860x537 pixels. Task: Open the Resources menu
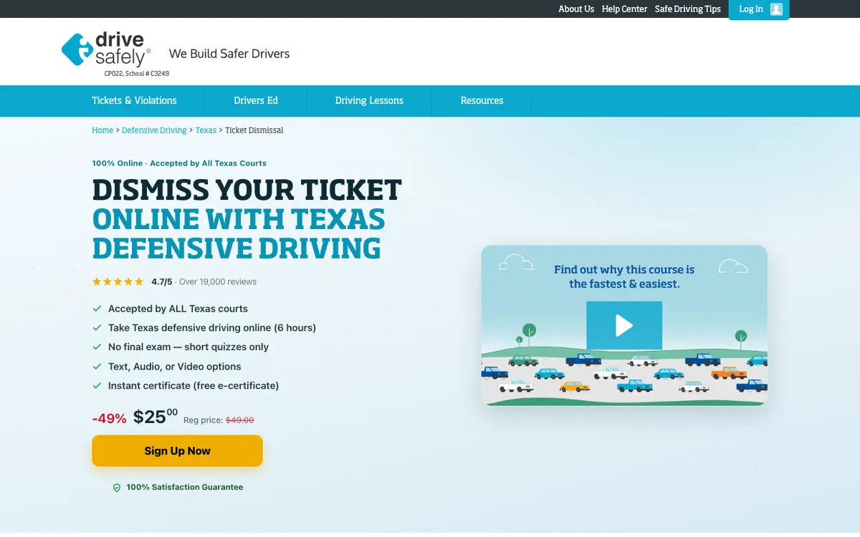tap(482, 100)
